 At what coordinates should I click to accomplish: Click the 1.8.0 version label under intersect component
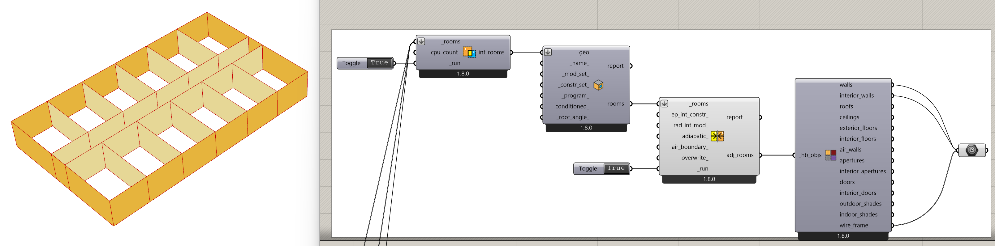coord(463,74)
